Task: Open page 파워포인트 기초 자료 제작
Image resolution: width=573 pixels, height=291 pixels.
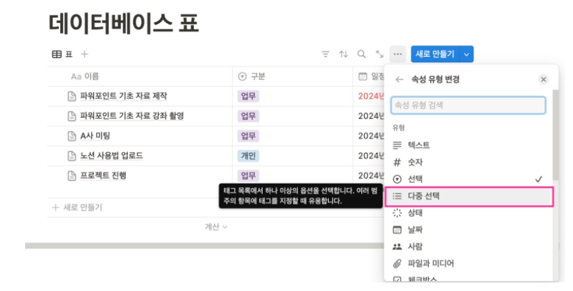Action: [x=124, y=96]
